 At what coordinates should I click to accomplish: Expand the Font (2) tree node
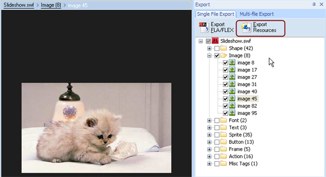[x=209, y=120]
